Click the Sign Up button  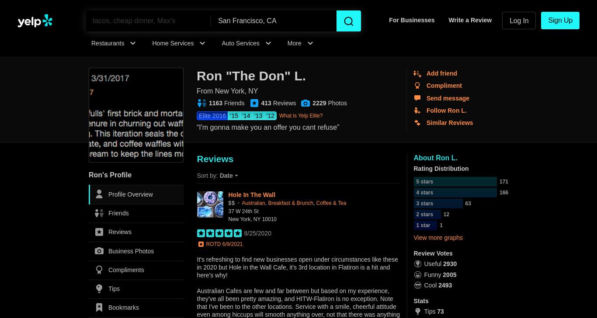tap(560, 21)
